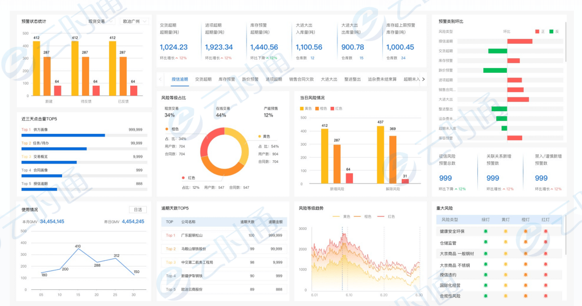
Task: Switch to the 库存预警 tab
Action: (x=227, y=79)
